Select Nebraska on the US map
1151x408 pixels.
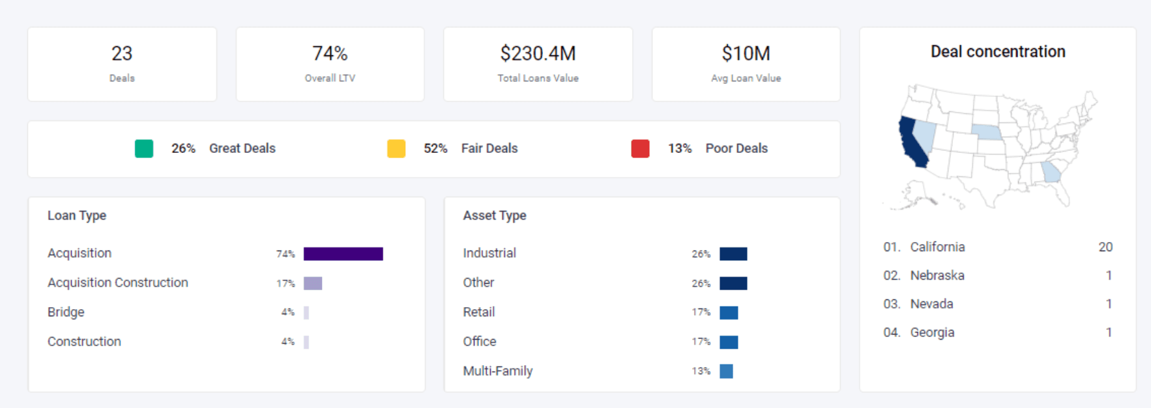(987, 132)
